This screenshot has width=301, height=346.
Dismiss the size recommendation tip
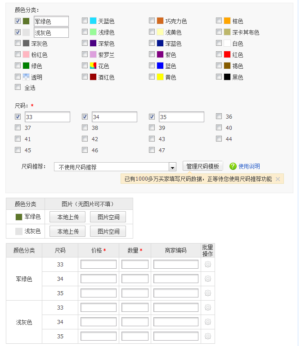[x=278, y=179]
